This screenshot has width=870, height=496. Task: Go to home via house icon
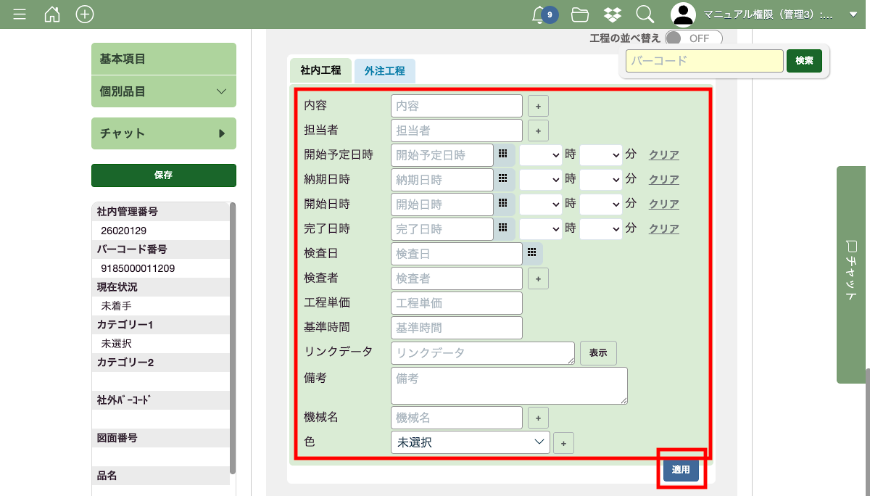(52, 14)
